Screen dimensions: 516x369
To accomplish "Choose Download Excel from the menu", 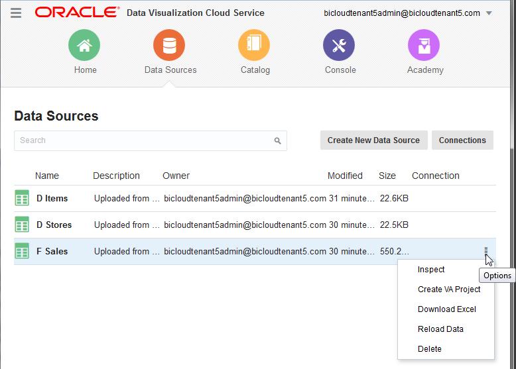I will click(x=447, y=309).
